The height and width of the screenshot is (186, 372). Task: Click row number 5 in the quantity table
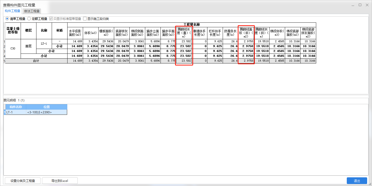(4, 61)
